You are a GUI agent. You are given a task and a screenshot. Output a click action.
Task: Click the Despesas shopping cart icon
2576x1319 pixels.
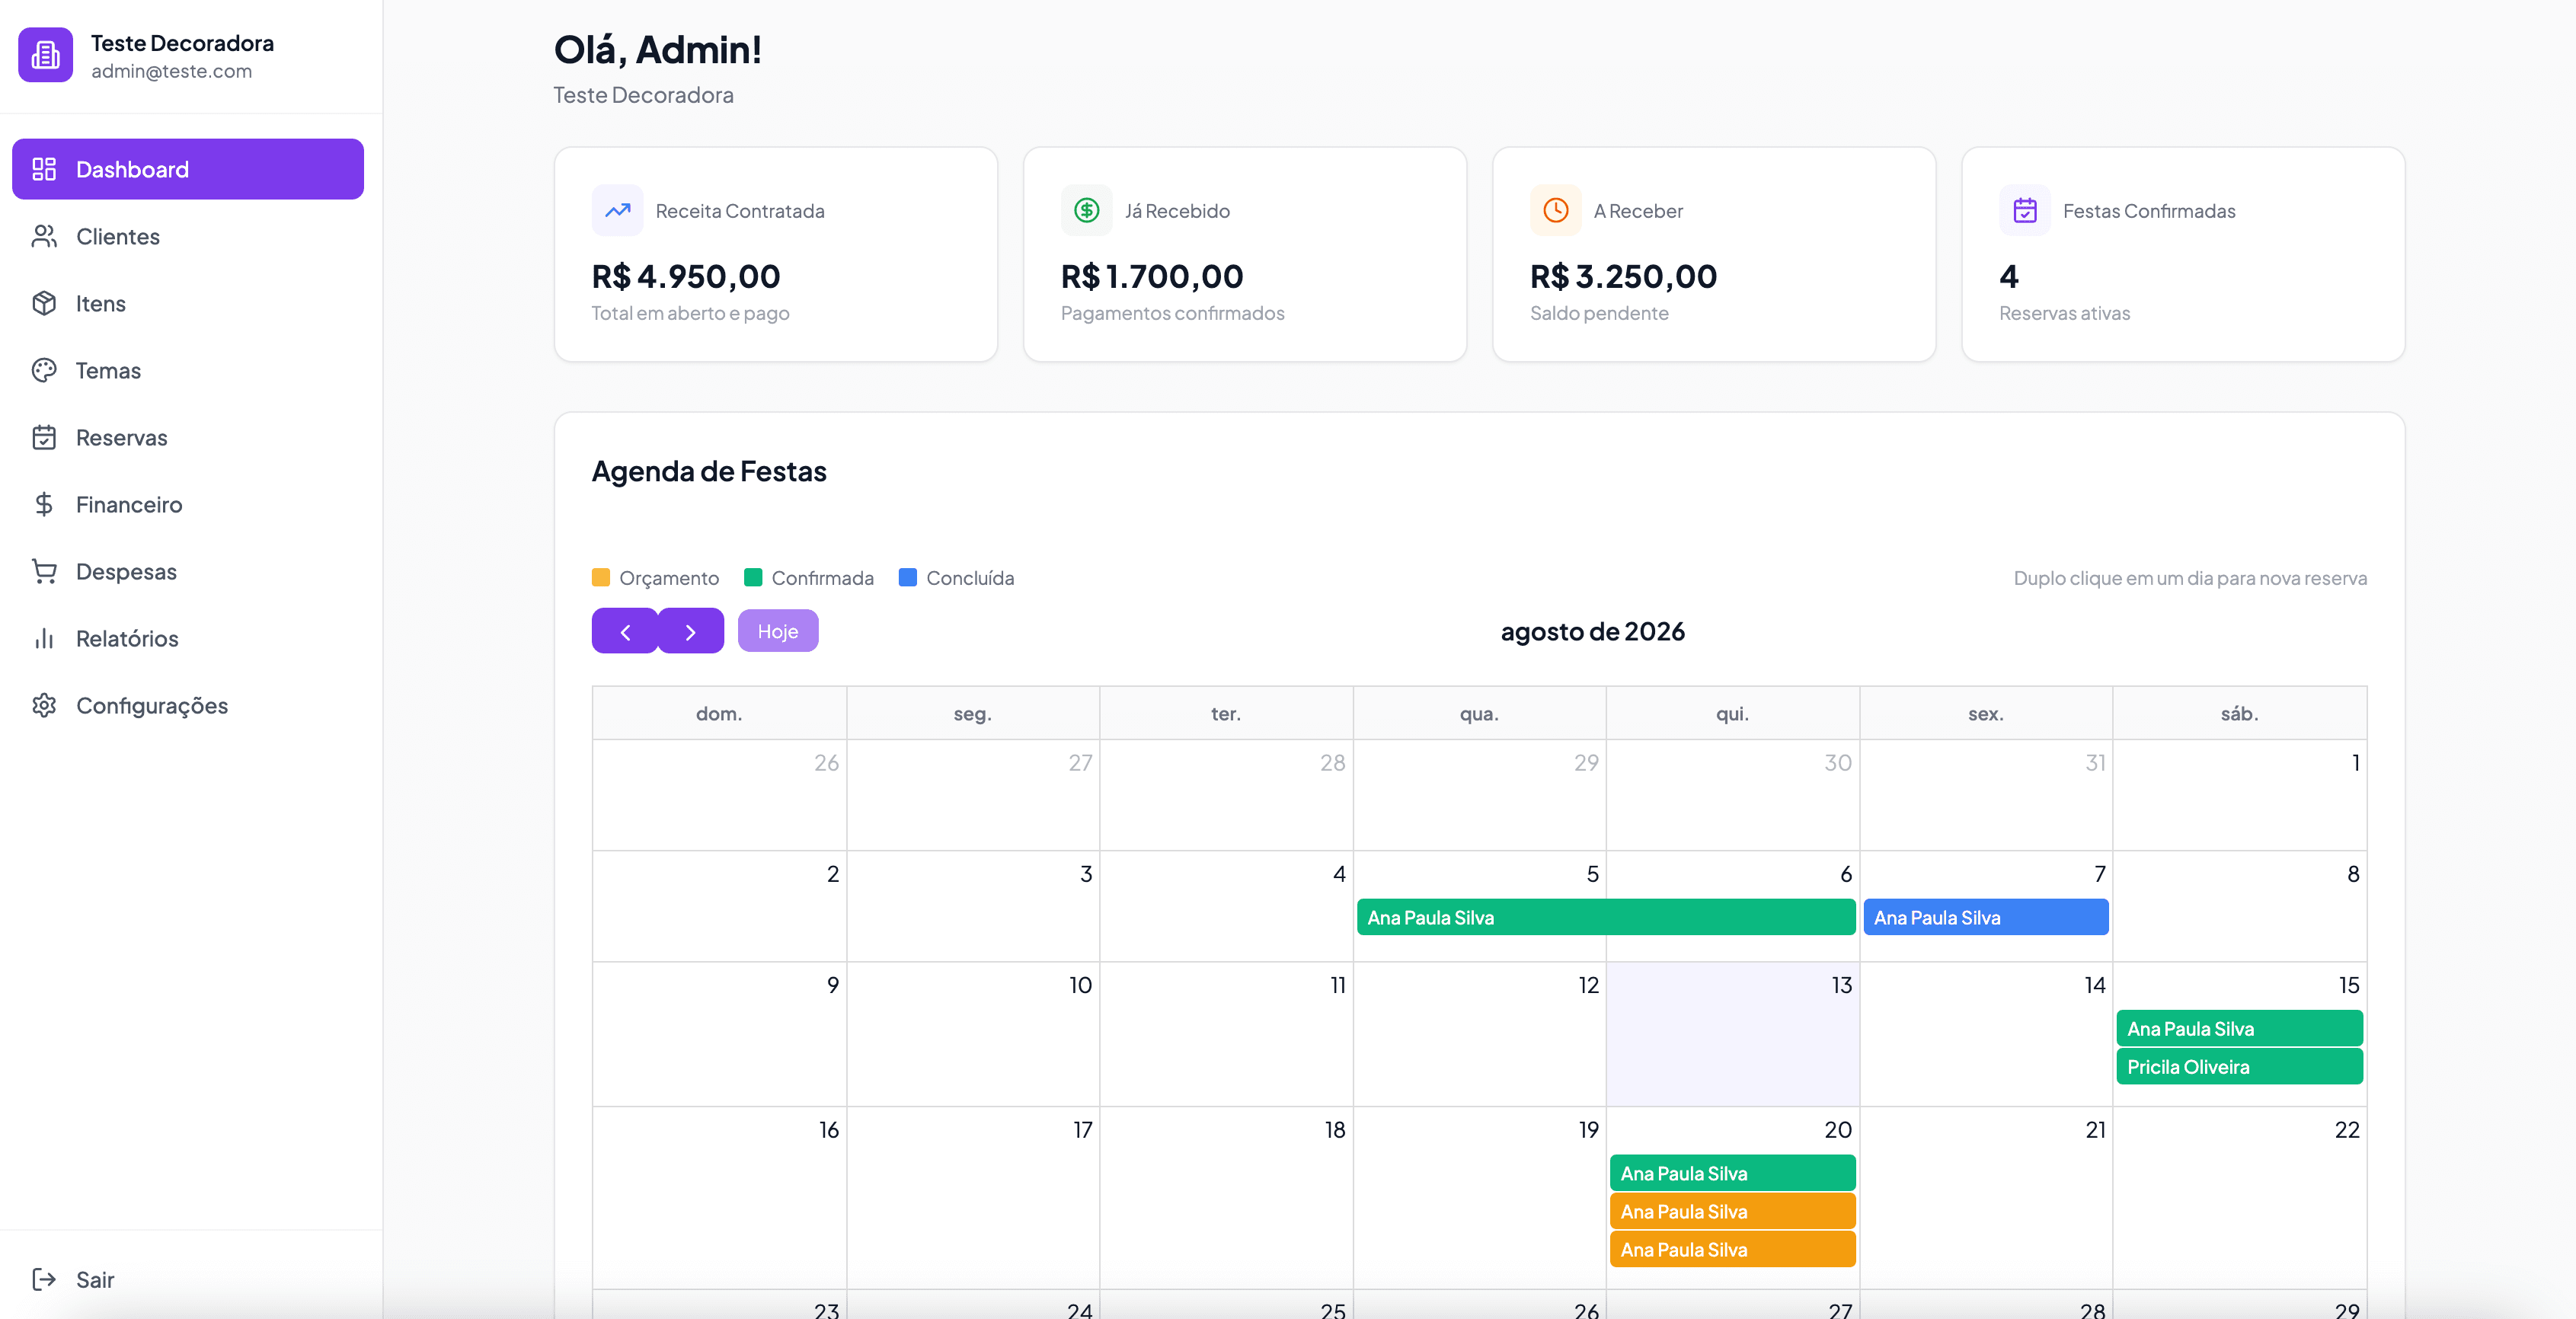tap(44, 571)
